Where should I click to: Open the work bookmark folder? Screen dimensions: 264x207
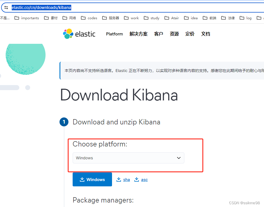click(x=131, y=18)
